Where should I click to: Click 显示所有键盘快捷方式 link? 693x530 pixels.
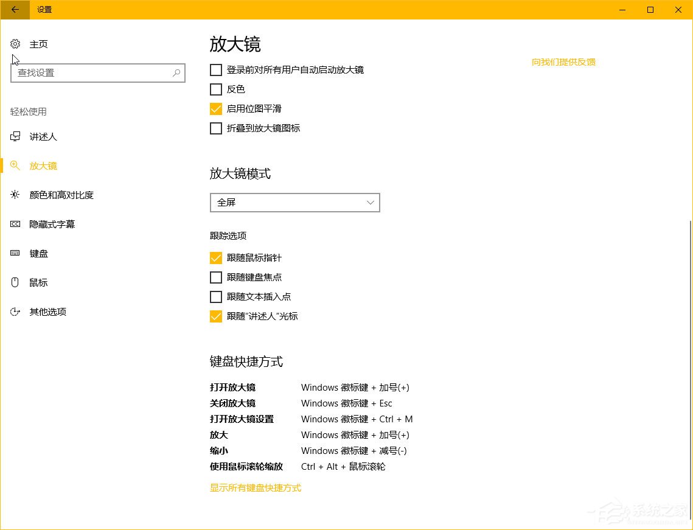(x=255, y=487)
